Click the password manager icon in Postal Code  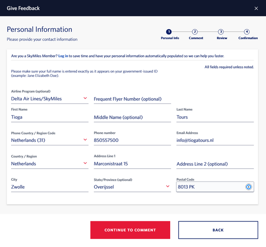click(249, 187)
